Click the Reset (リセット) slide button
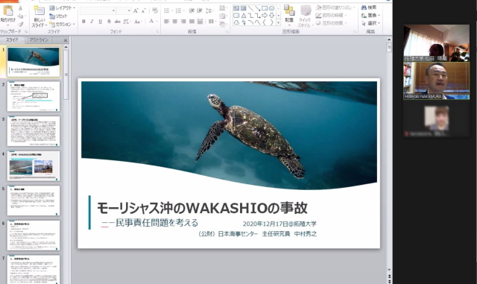Screen dimensions: 477x284 (x=58, y=16)
